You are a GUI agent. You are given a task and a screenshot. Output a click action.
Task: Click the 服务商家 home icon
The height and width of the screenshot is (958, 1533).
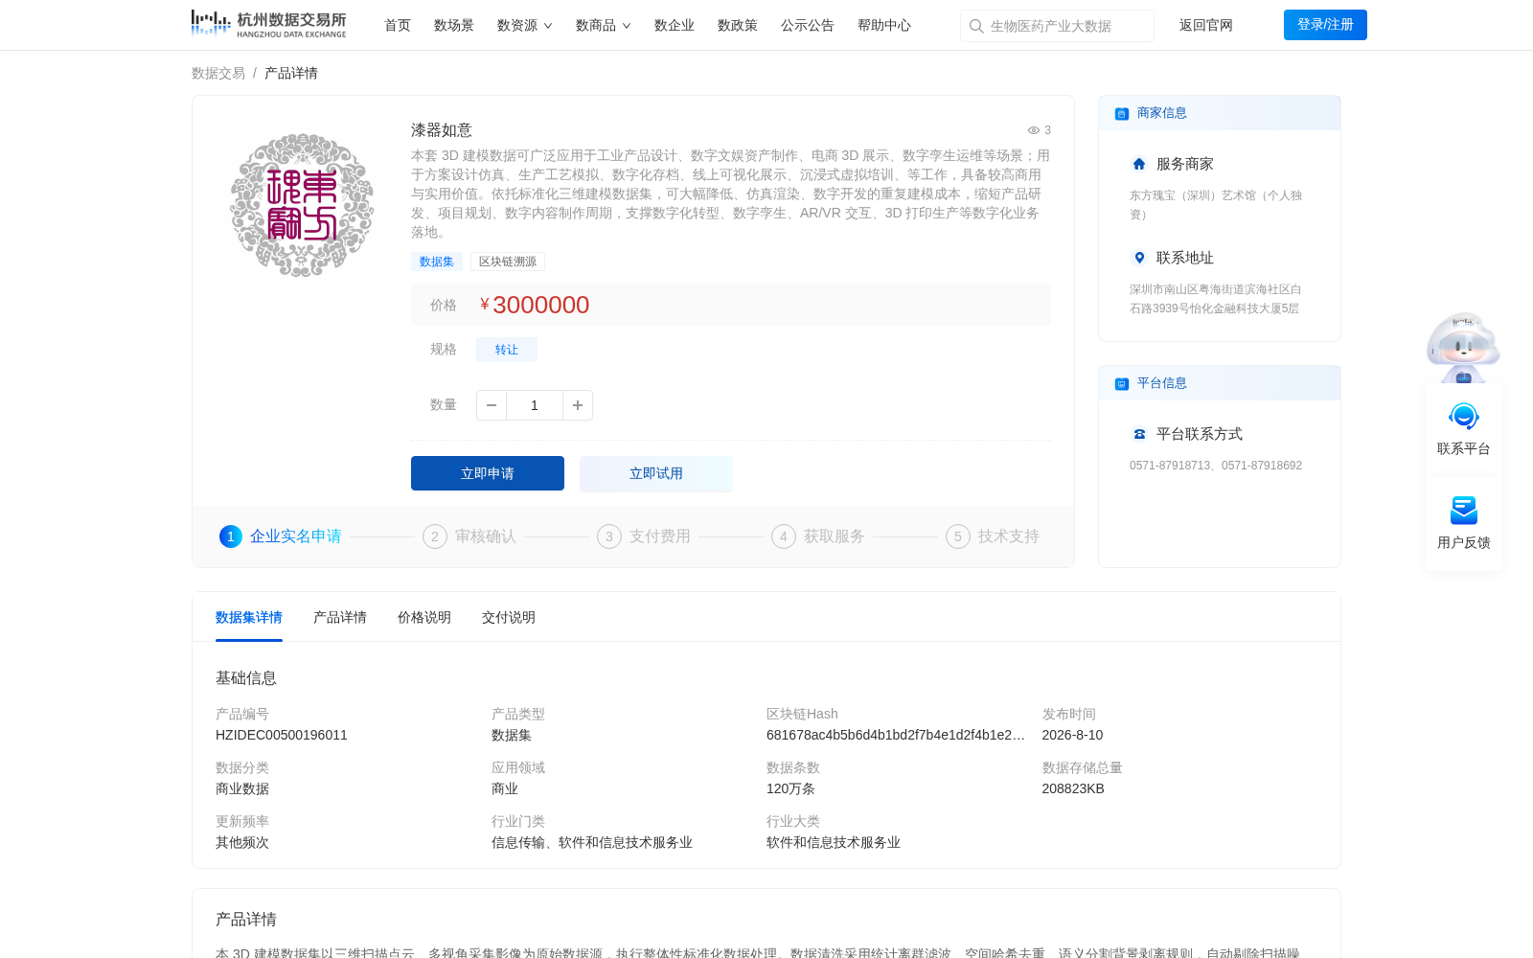(1139, 164)
